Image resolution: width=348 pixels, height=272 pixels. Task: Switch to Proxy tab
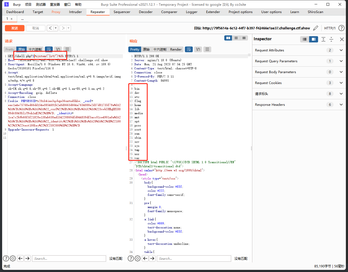[x=56, y=12]
